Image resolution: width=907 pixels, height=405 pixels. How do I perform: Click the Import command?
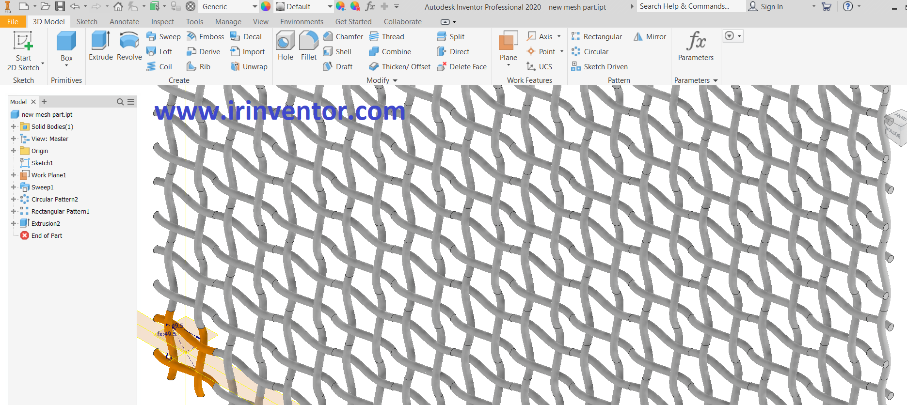248,52
